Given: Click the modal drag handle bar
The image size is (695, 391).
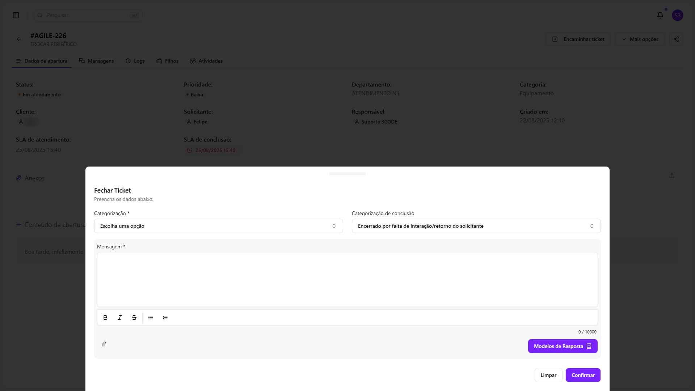Looking at the screenshot, I should click(x=347, y=174).
